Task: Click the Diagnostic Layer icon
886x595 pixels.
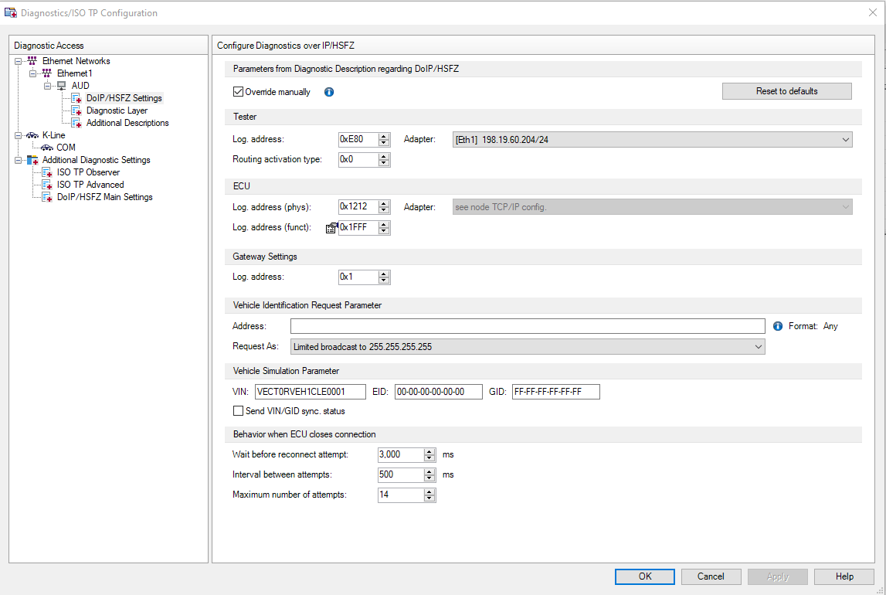Action: coord(76,110)
